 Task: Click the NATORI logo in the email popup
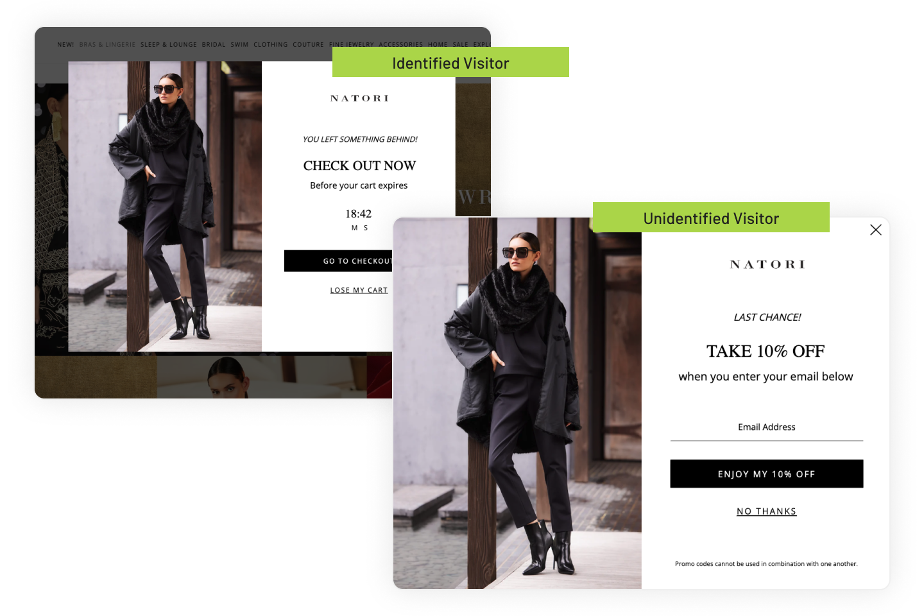(x=767, y=264)
